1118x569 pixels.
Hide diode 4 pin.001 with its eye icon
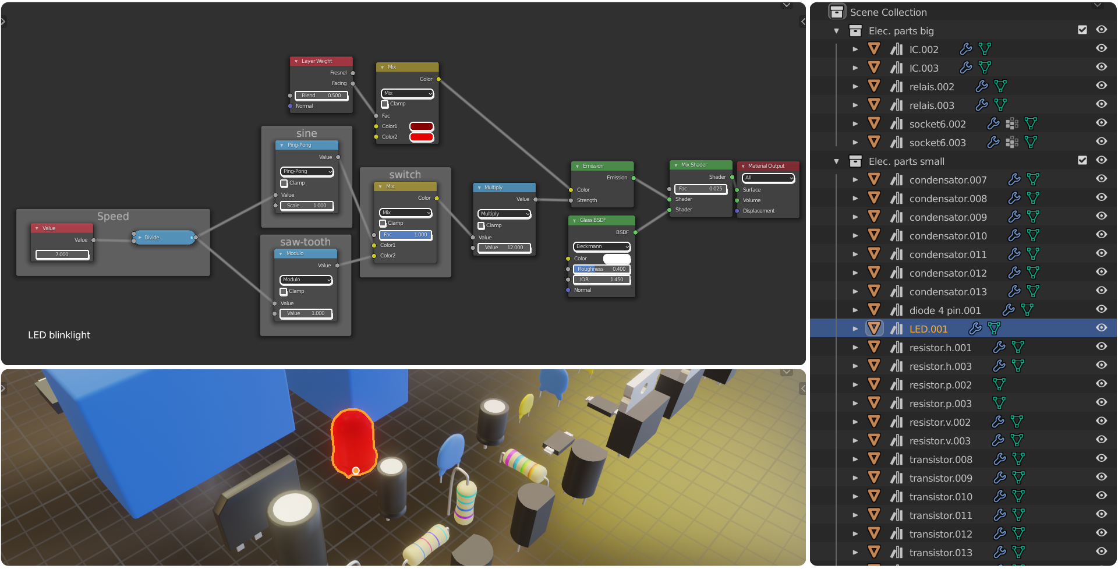click(1101, 310)
